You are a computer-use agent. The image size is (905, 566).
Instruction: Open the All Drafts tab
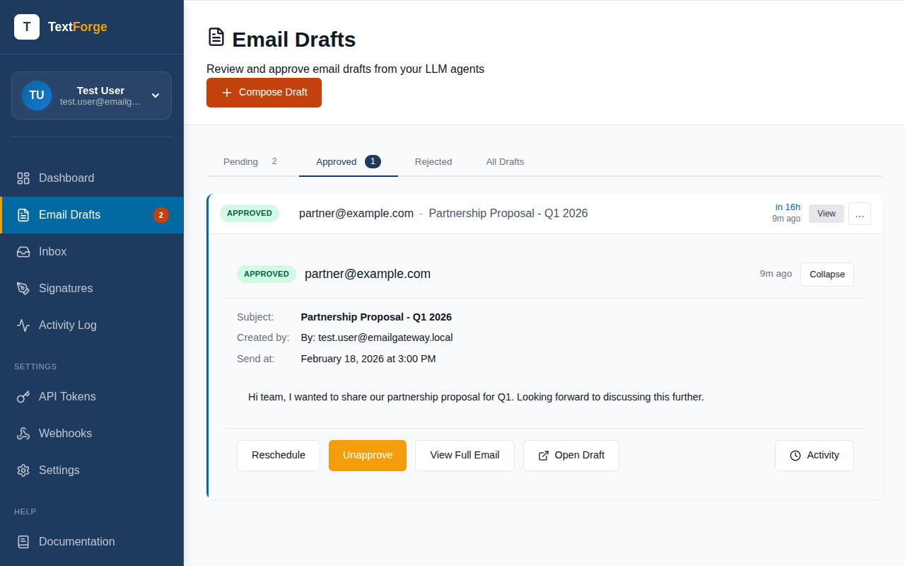click(505, 162)
